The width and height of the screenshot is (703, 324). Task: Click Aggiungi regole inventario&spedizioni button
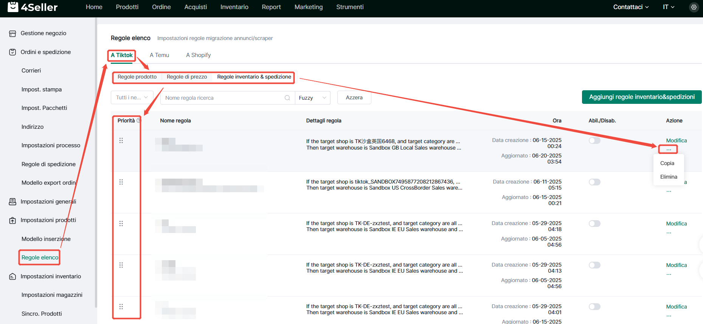[642, 97]
